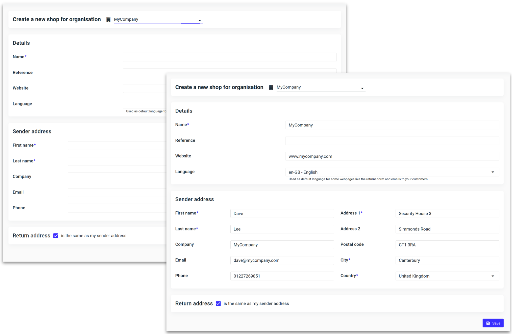Image resolution: width=512 pixels, height=334 pixels.
Task: Click Postal code field with CT1 3RA
Action: click(x=447, y=245)
